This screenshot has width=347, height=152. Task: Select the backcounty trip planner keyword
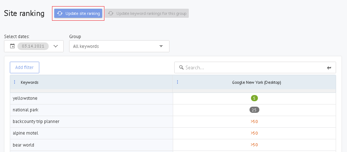36,122
